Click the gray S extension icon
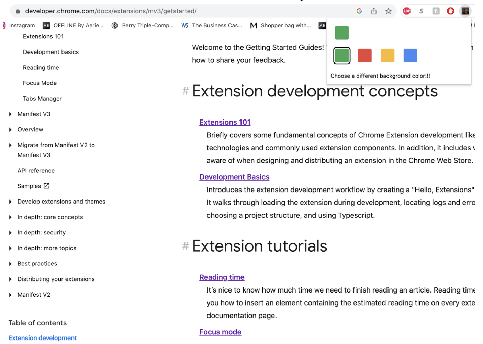 click(x=421, y=11)
